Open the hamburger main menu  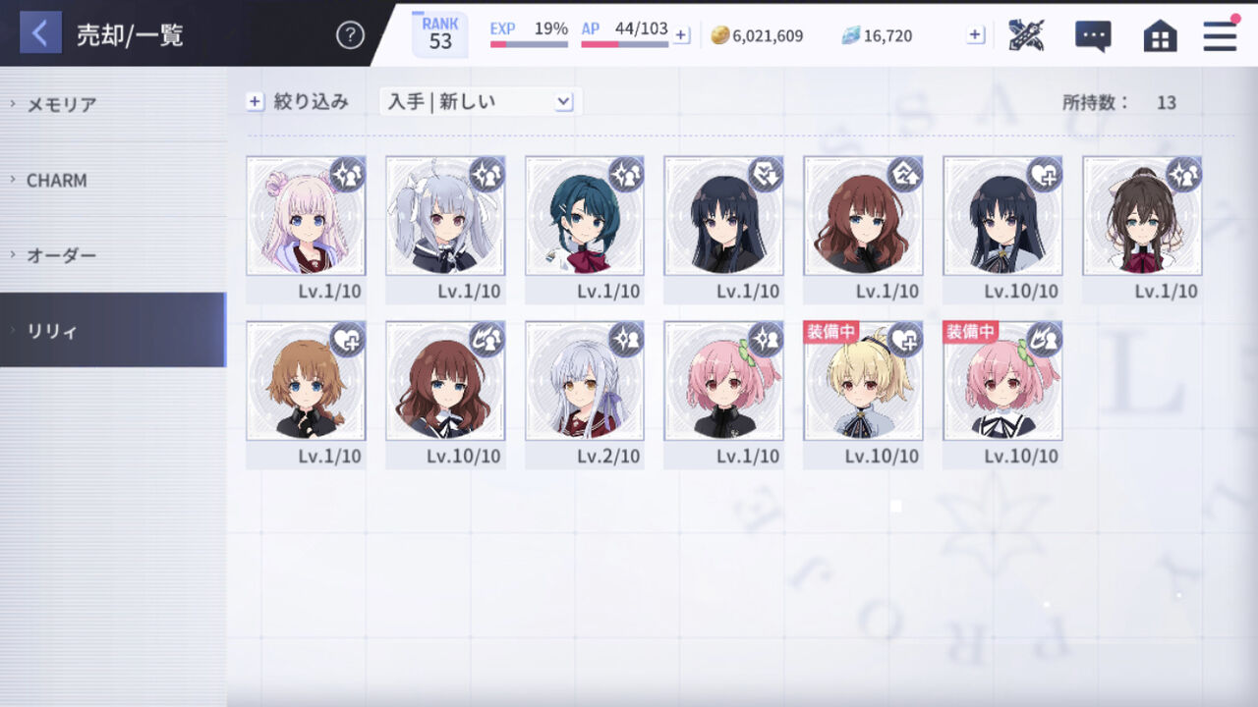point(1220,35)
